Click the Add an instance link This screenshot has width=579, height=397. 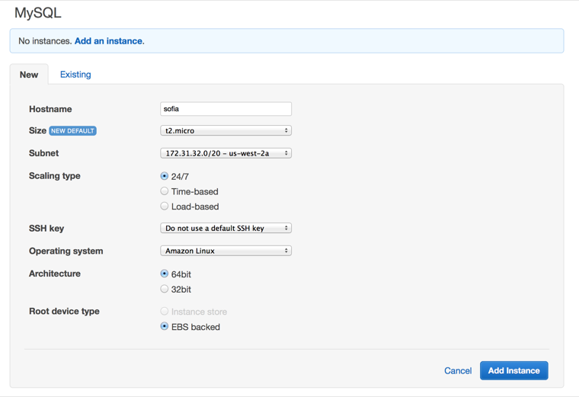click(108, 41)
